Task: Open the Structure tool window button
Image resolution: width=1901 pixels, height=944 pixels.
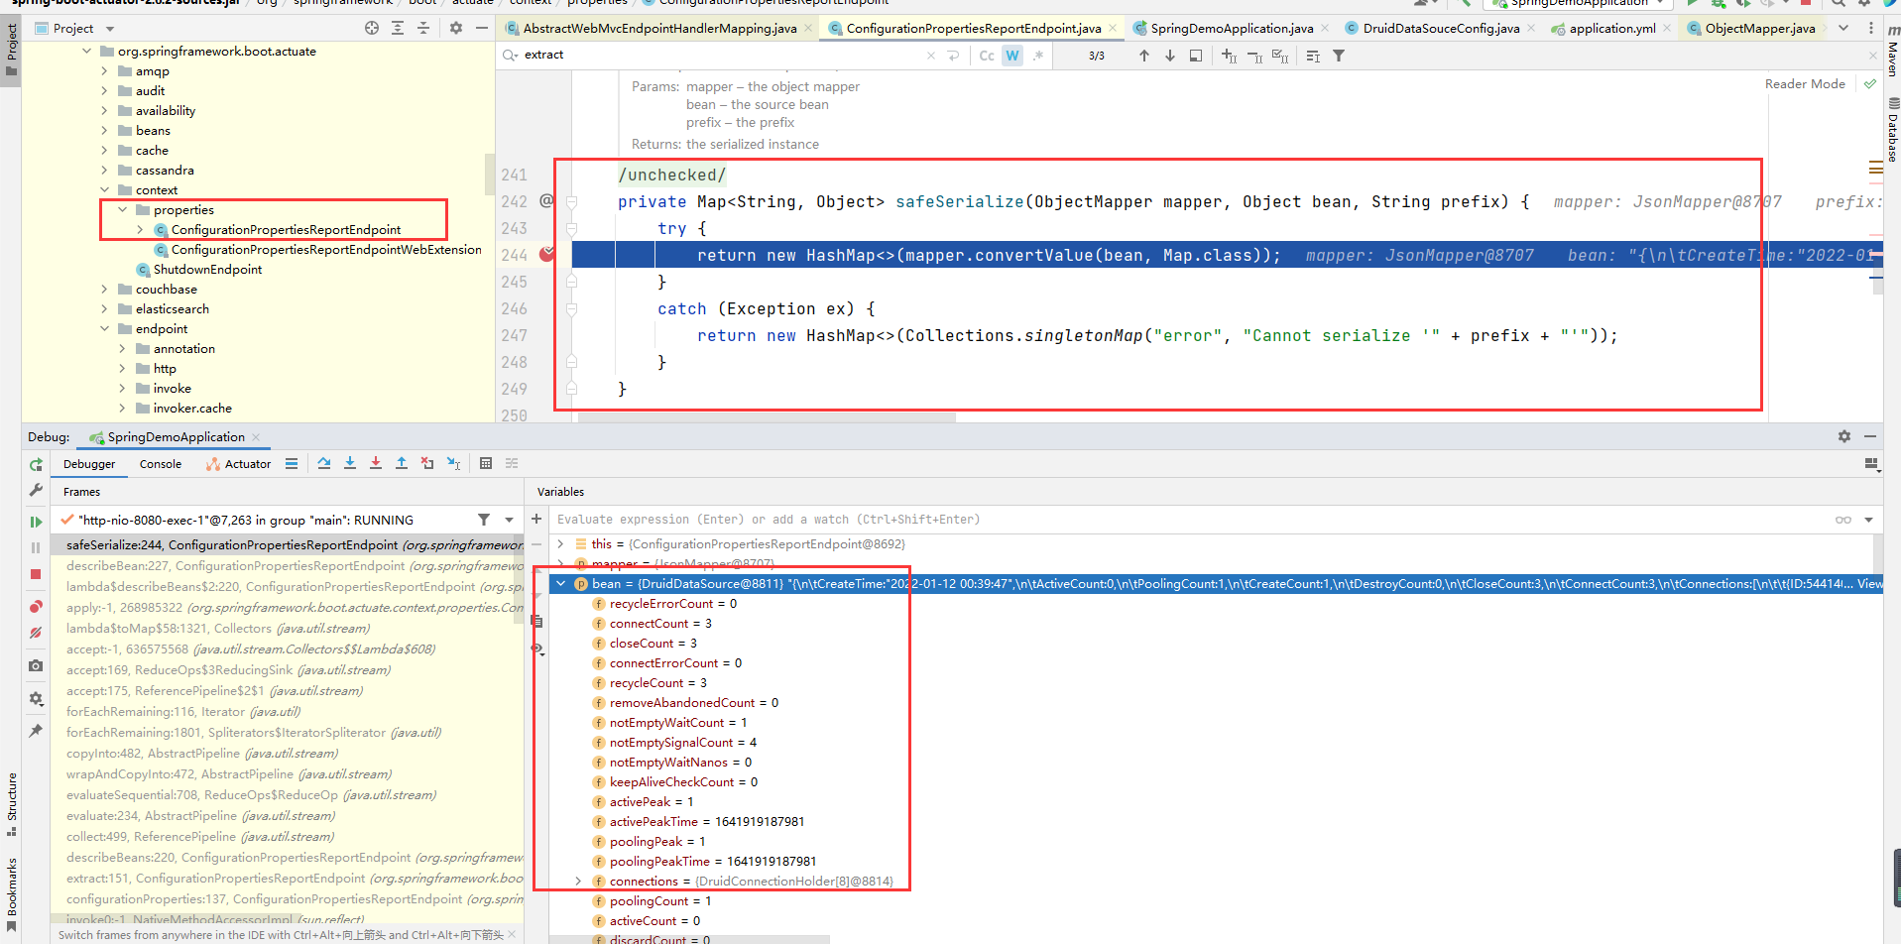Action: [11, 803]
